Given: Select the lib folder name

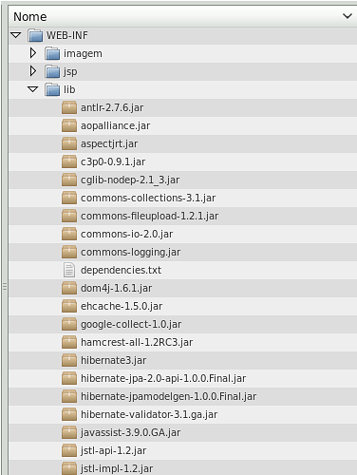Looking at the screenshot, I should (x=69, y=89).
